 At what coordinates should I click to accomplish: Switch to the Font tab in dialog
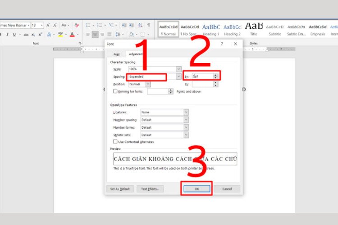(x=117, y=54)
